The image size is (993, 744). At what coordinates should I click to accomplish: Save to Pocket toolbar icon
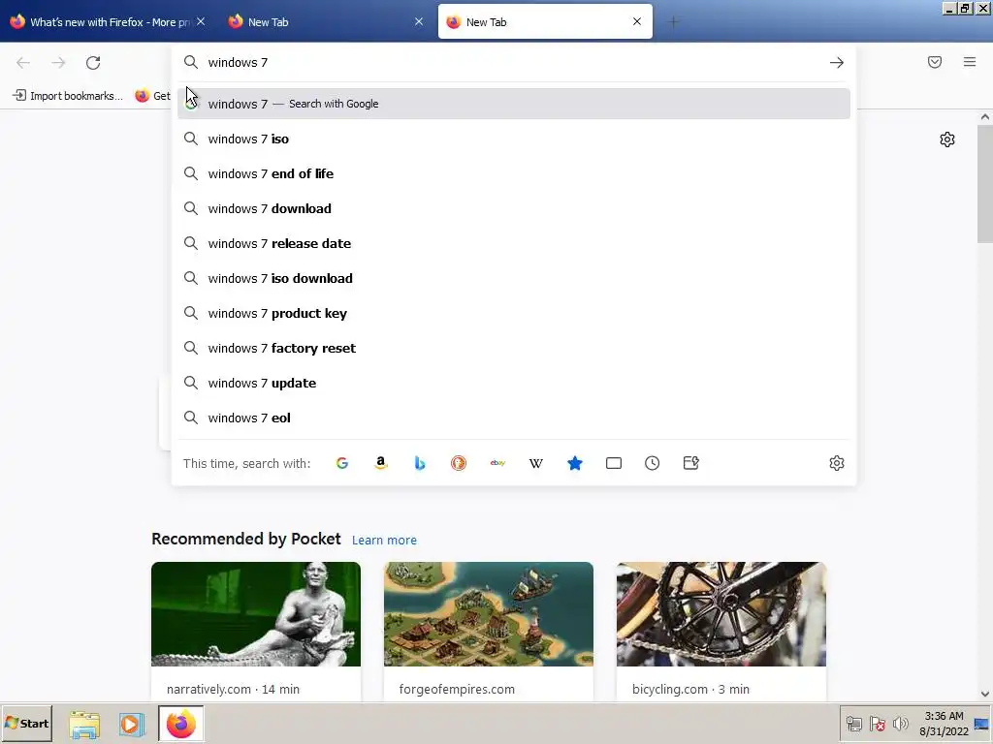(x=935, y=62)
